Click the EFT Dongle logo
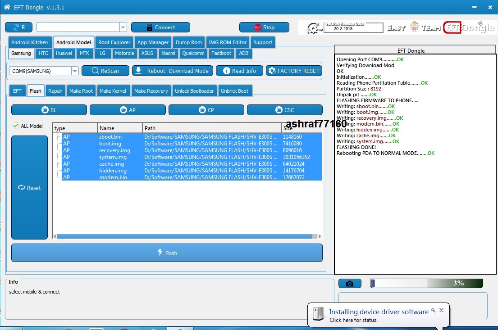The height and width of the screenshot is (330, 498). 468,27
